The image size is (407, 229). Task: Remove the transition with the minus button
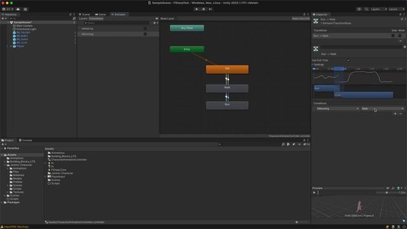tap(400, 41)
